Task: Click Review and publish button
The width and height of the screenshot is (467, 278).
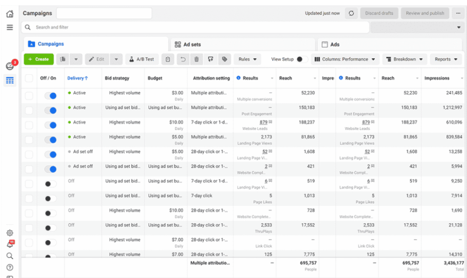Action: (x=425, y=13)
